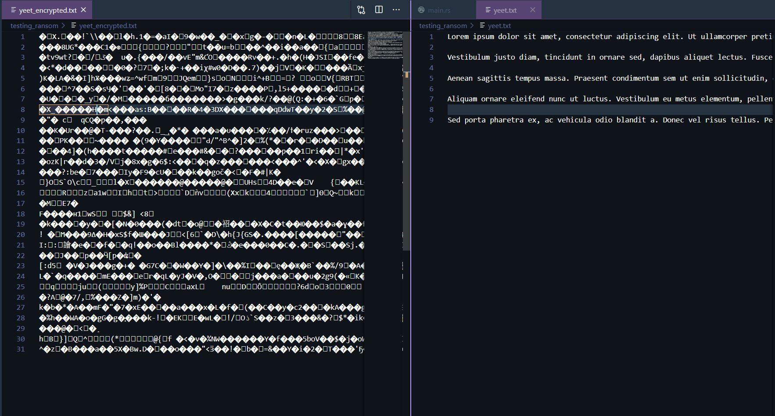Close the yeet.txt tab

point(533,10)
